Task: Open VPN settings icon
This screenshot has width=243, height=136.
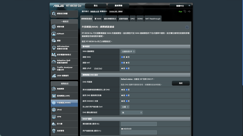Action: point(54,117)
